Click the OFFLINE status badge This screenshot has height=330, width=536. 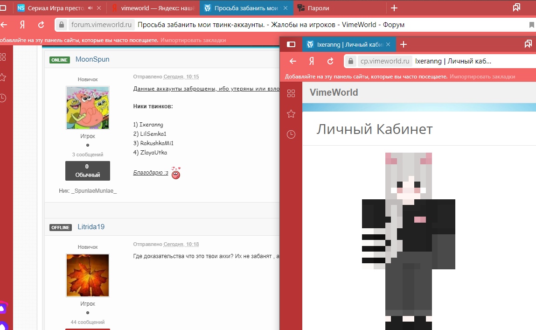pyautogui.click(x=61, y=227)
